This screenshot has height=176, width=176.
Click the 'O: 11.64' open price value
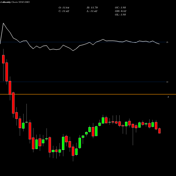point(64,8)
